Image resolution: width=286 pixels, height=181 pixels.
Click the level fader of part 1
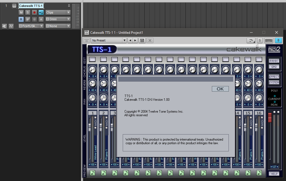pos(90,127)
